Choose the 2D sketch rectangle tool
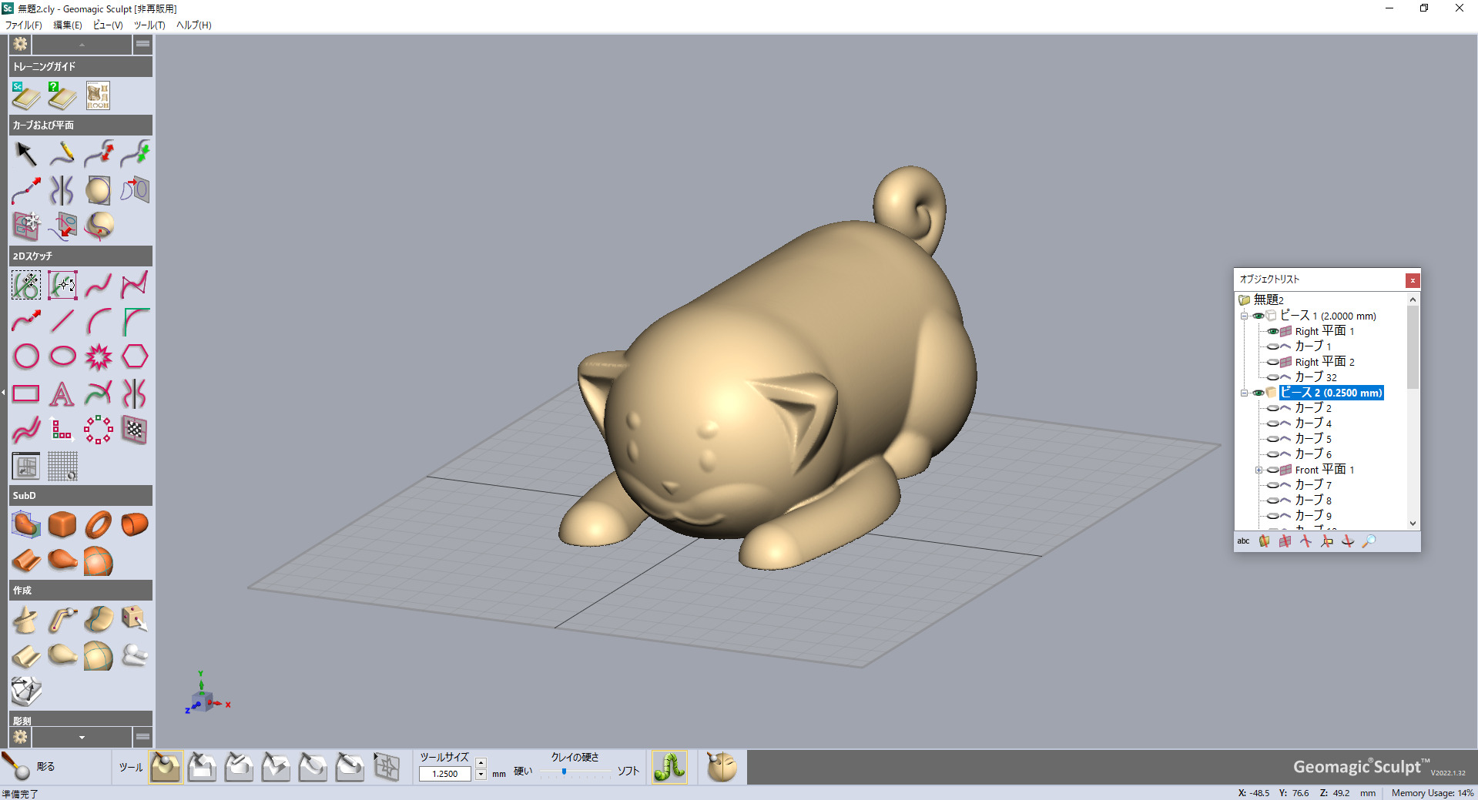This screenshot has width=1478, height=800. coord(25,393)
